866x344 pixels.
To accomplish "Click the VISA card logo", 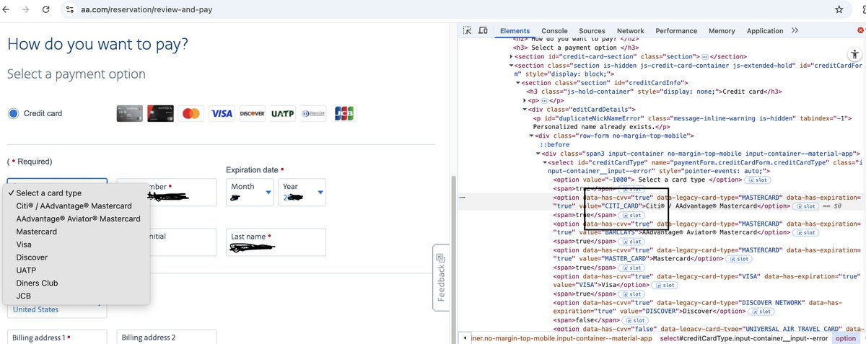I will click(222, 114).
